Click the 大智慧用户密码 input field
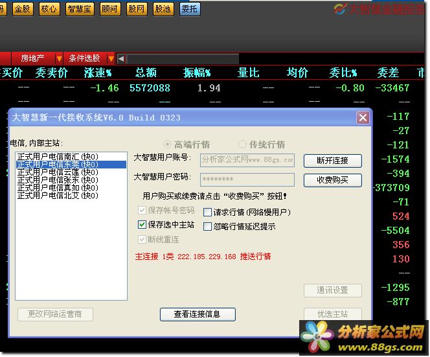The width and height of the screenshot is (430, 357). (x=247, y=179)
